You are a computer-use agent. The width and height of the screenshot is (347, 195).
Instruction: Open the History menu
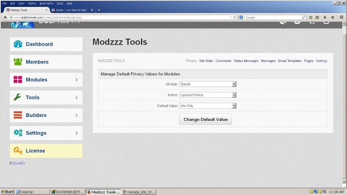[32, 3]
